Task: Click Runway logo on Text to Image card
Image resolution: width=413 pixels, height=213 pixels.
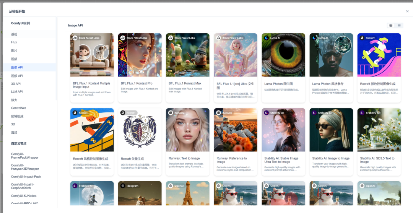Action: point(171,113)
